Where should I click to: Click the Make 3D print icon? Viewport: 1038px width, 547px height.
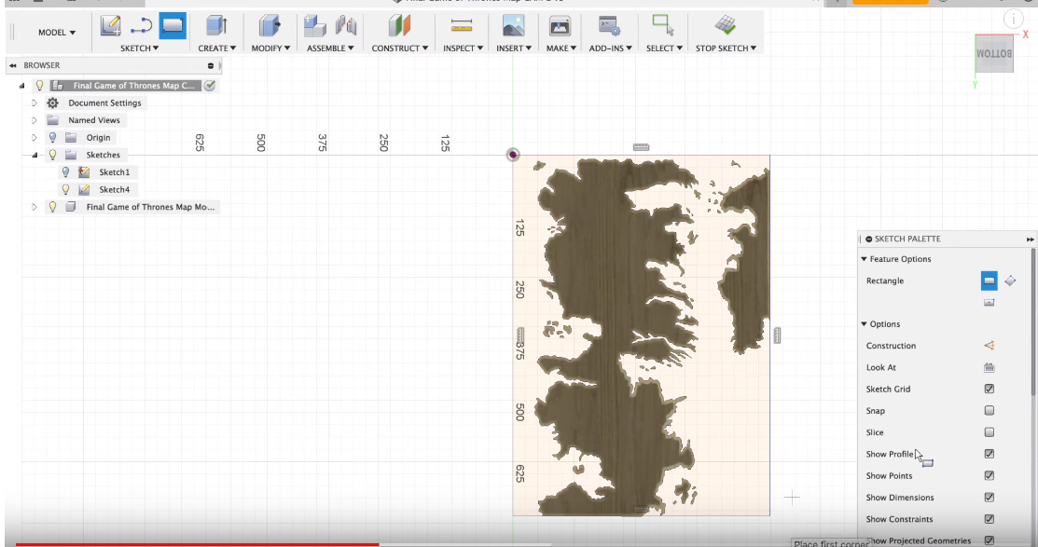pyautogui.click(x=561, y=26)
